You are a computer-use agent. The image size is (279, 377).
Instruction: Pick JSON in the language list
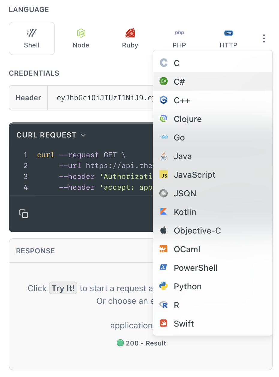tap(213, 193)
